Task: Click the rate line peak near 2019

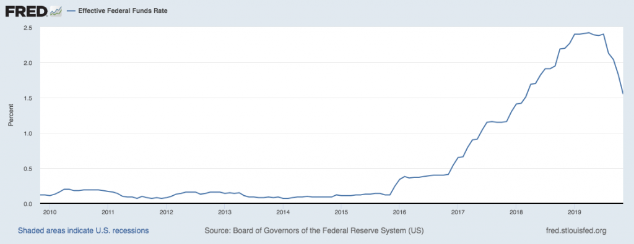Action: coord(588,33)
